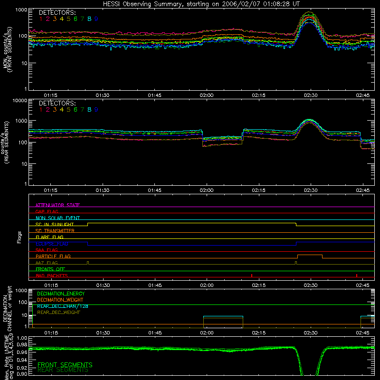Select detector 1 in front segments legend
The width and height of the screenshot is (380, 380).
coord(41,19)
